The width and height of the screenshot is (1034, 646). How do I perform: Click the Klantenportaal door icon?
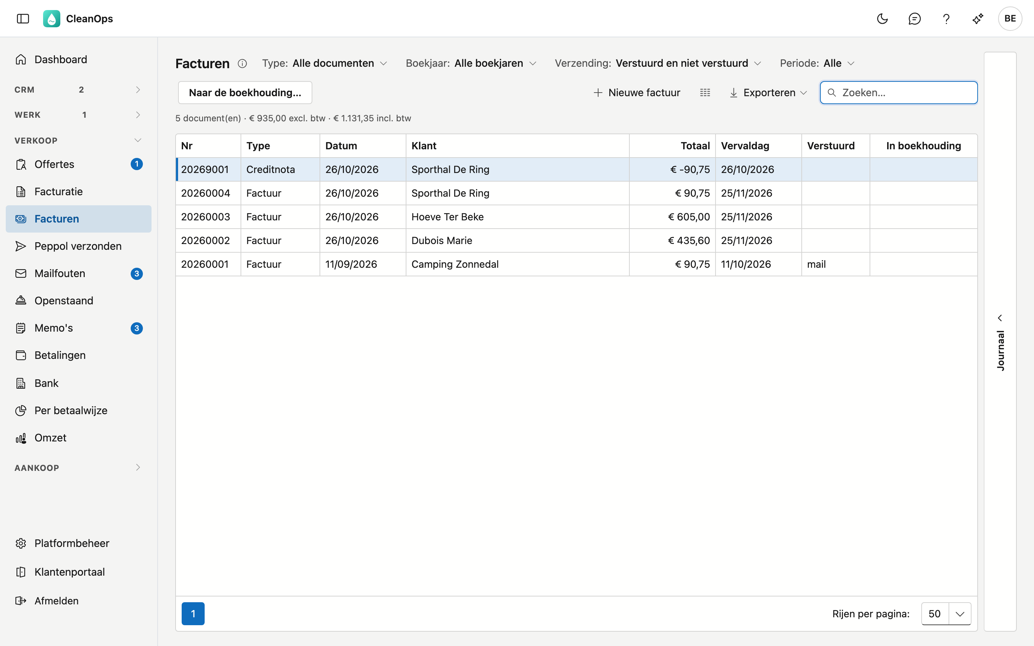21,572
